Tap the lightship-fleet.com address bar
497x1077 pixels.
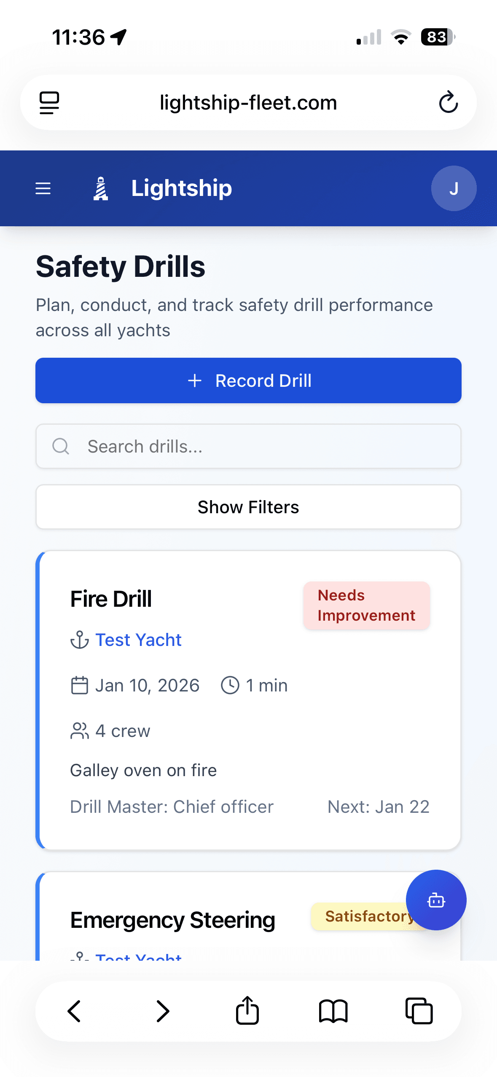pyautogui.click(x=248, y=102)
